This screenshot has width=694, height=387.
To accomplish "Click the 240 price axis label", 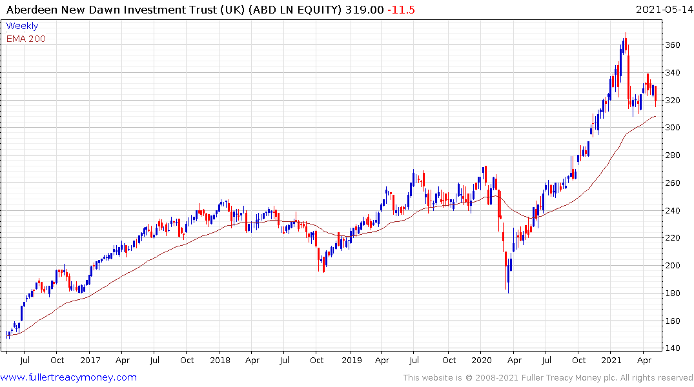I will (x=673, y=210).
